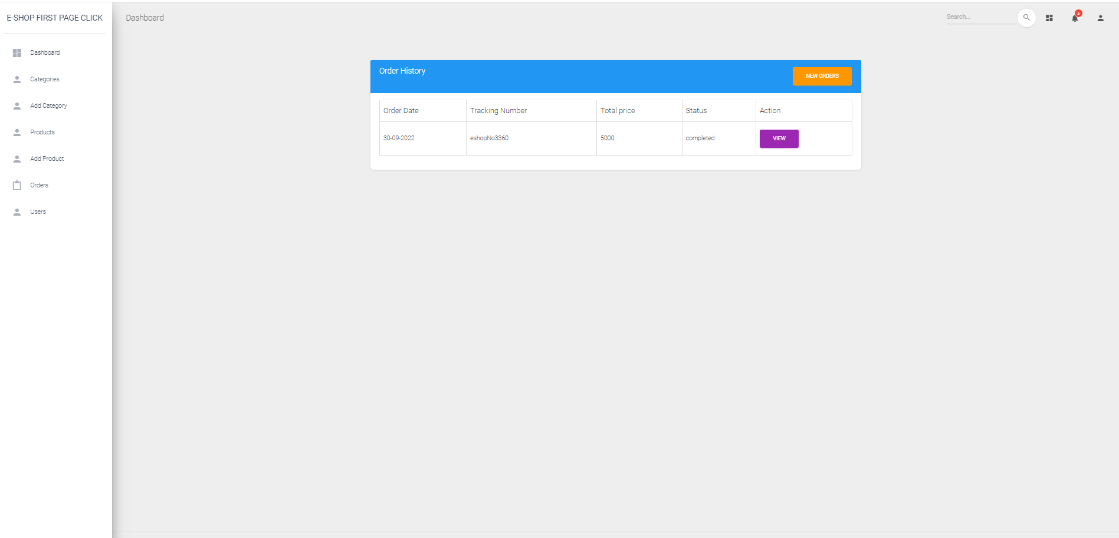Click the NEW ORDERS button
The image size is (1119, 538).
(822, 75)
